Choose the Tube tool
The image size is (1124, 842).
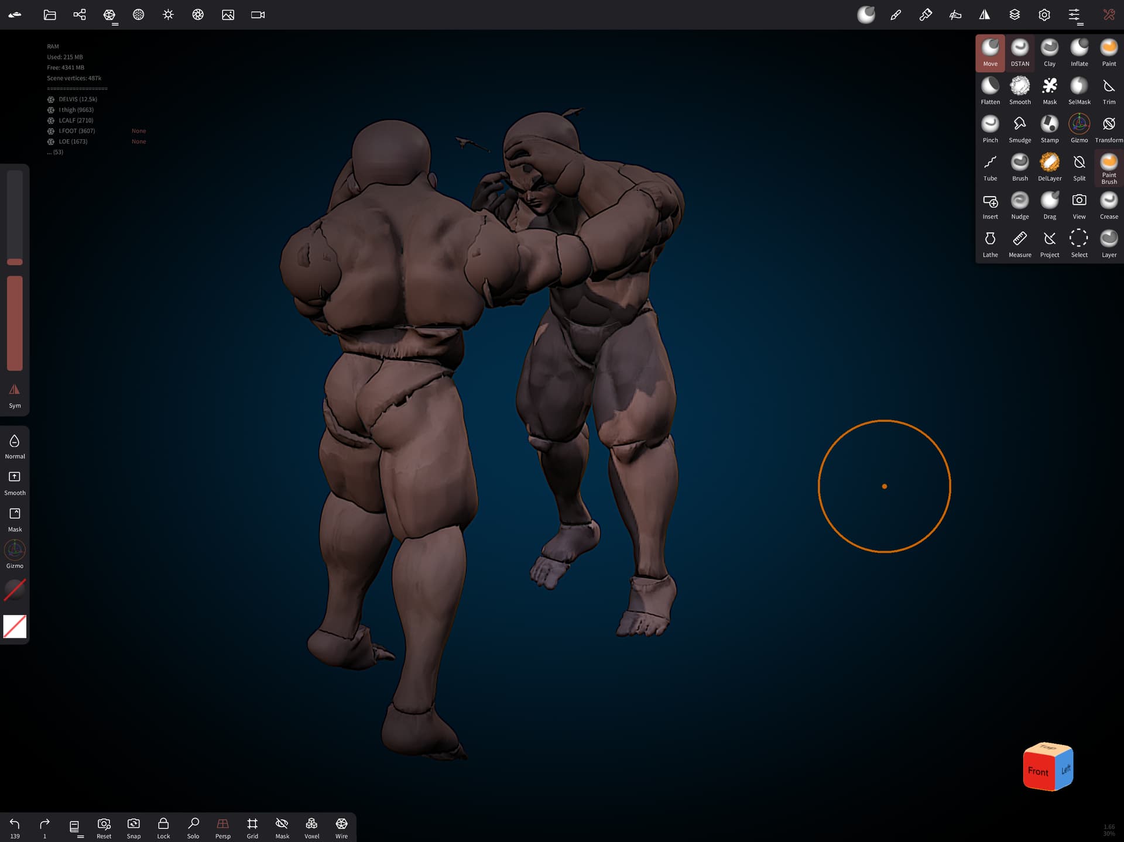[x=990, y=167]
